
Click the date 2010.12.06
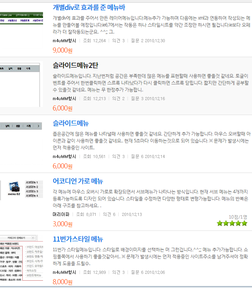[x=155, y=272]
